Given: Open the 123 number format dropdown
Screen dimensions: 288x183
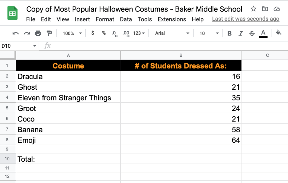Looking at the screenshot, I should 137,33.
